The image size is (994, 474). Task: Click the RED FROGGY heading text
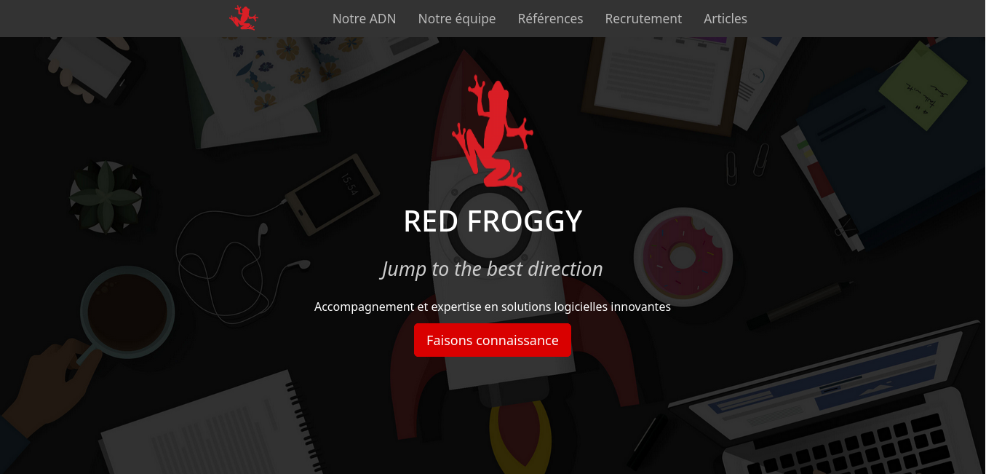493,221
